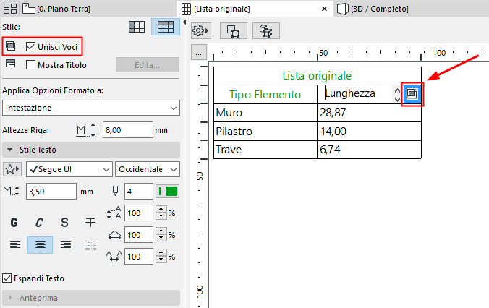Screen dimensions: 489x308
Task: Apply underline text style
Action: coord(65,223)
